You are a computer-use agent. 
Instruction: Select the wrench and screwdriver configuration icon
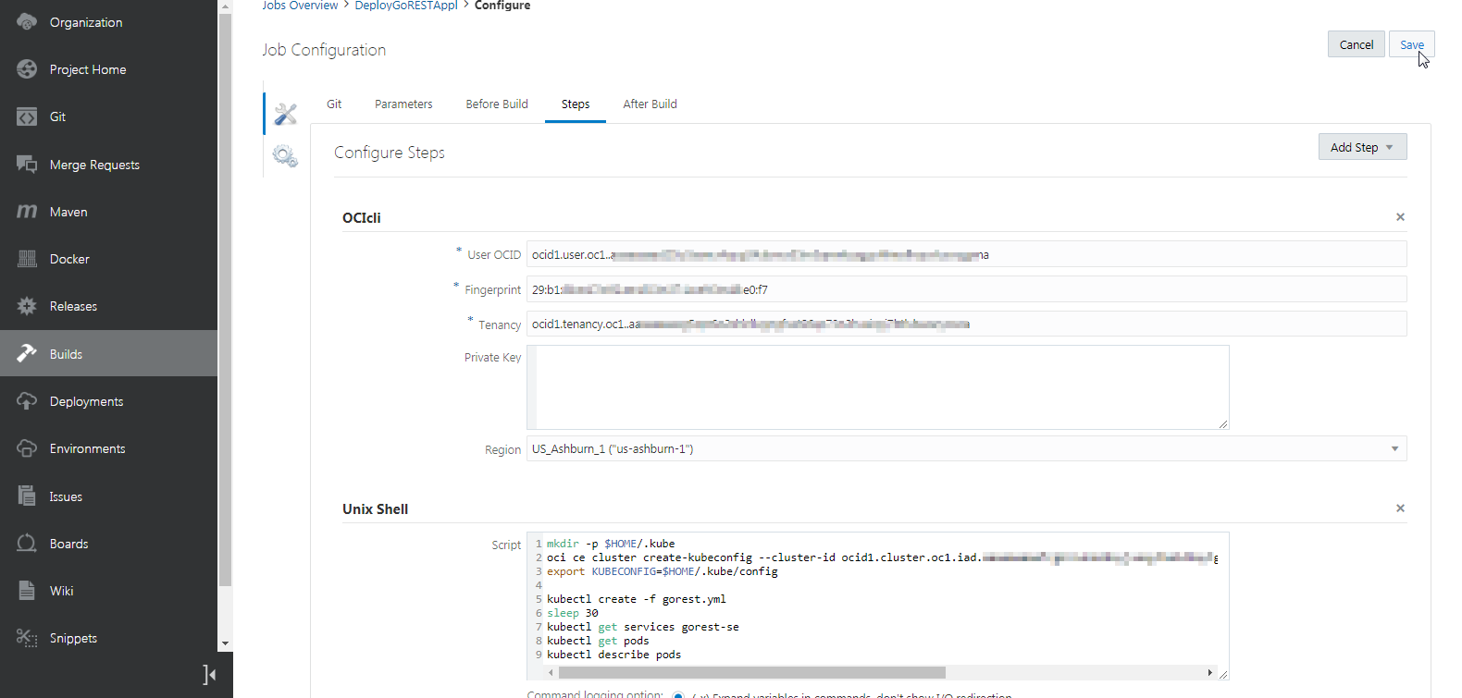click(x=286, y=114)
